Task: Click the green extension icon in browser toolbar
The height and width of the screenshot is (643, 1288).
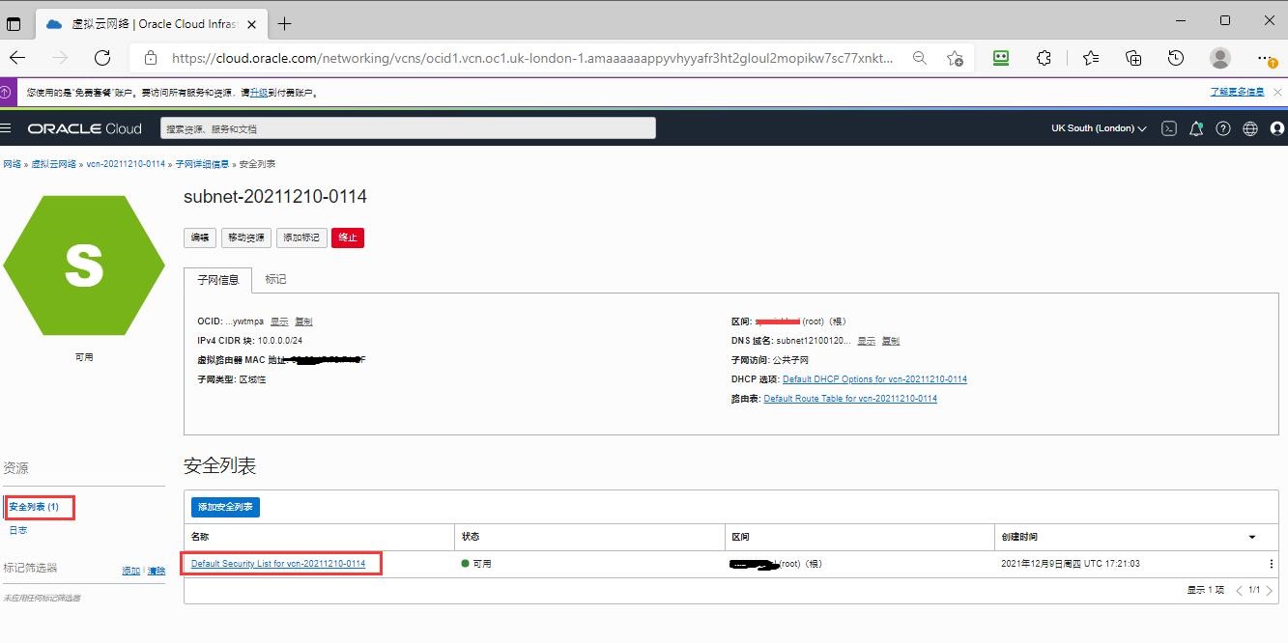Action: (x=1001, y=58)
